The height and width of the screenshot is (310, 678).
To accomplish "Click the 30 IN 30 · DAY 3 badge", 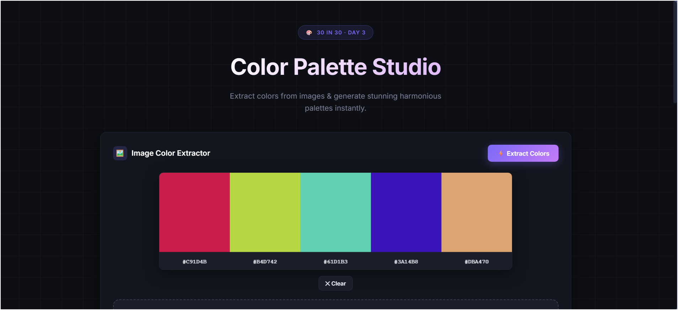I will click(336, 33).
